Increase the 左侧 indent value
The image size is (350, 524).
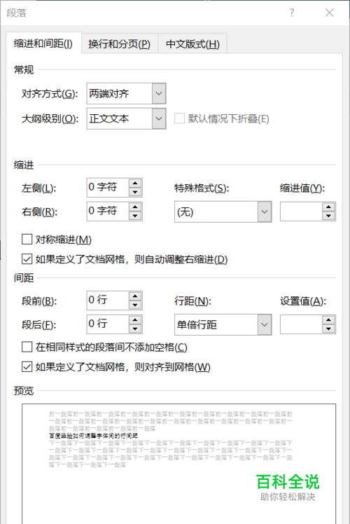(x=135, y=183)
